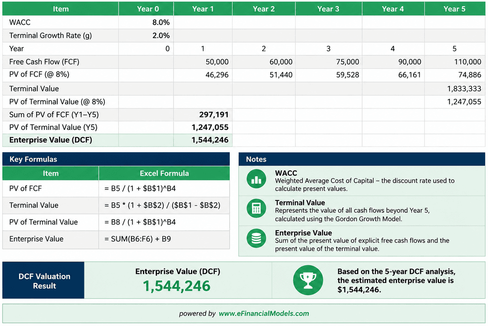Click the Year 0 column header

146,9
